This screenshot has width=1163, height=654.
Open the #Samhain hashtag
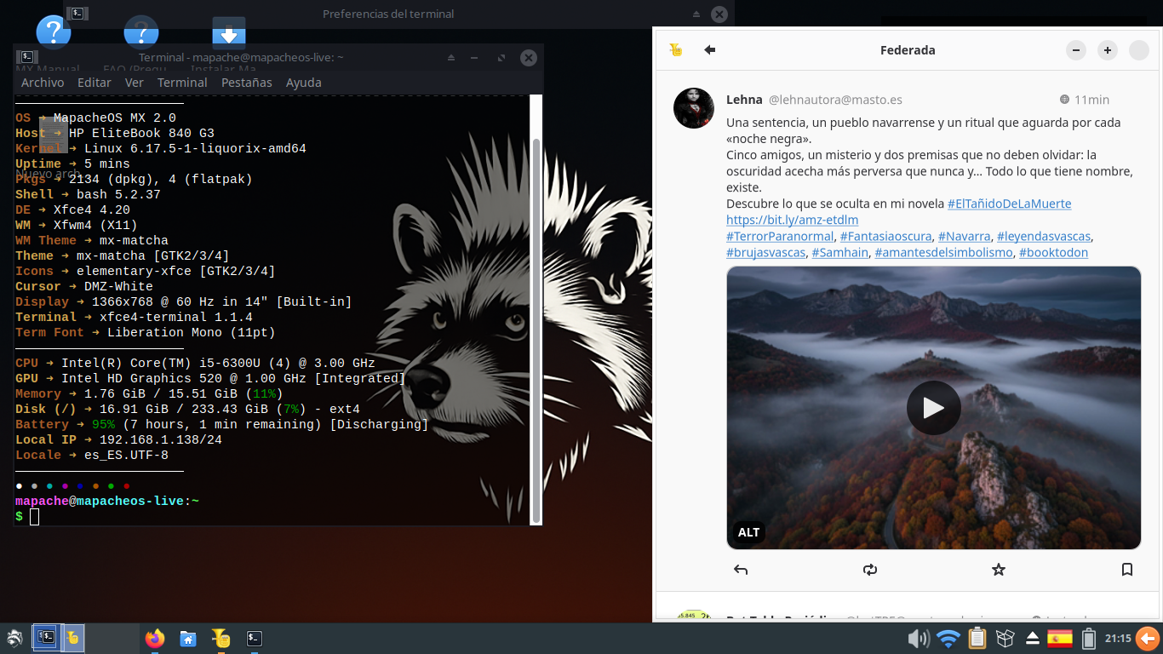[839, 252]
